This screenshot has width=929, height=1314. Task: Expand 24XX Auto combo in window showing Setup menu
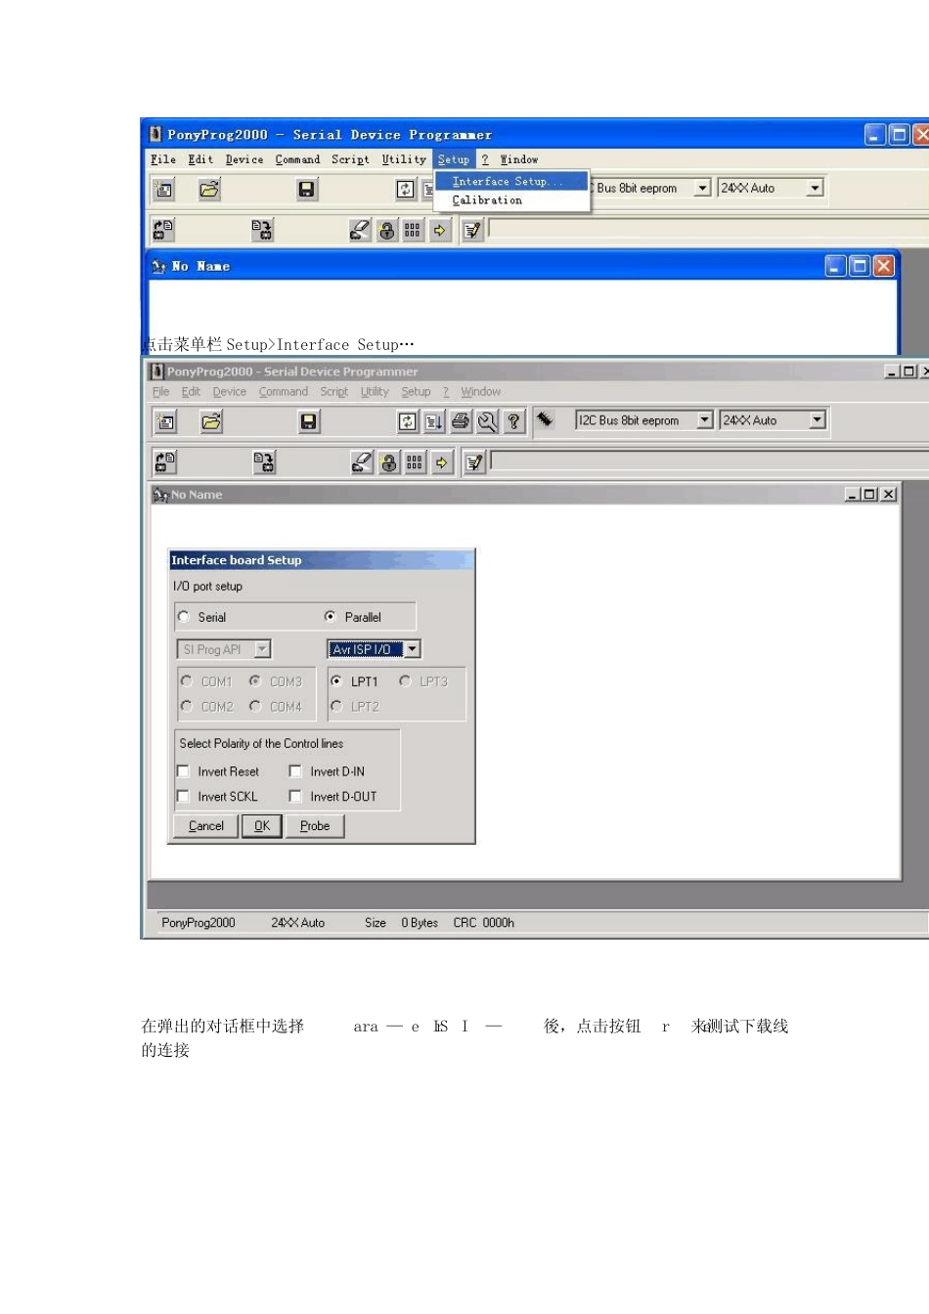pos(815,188)
